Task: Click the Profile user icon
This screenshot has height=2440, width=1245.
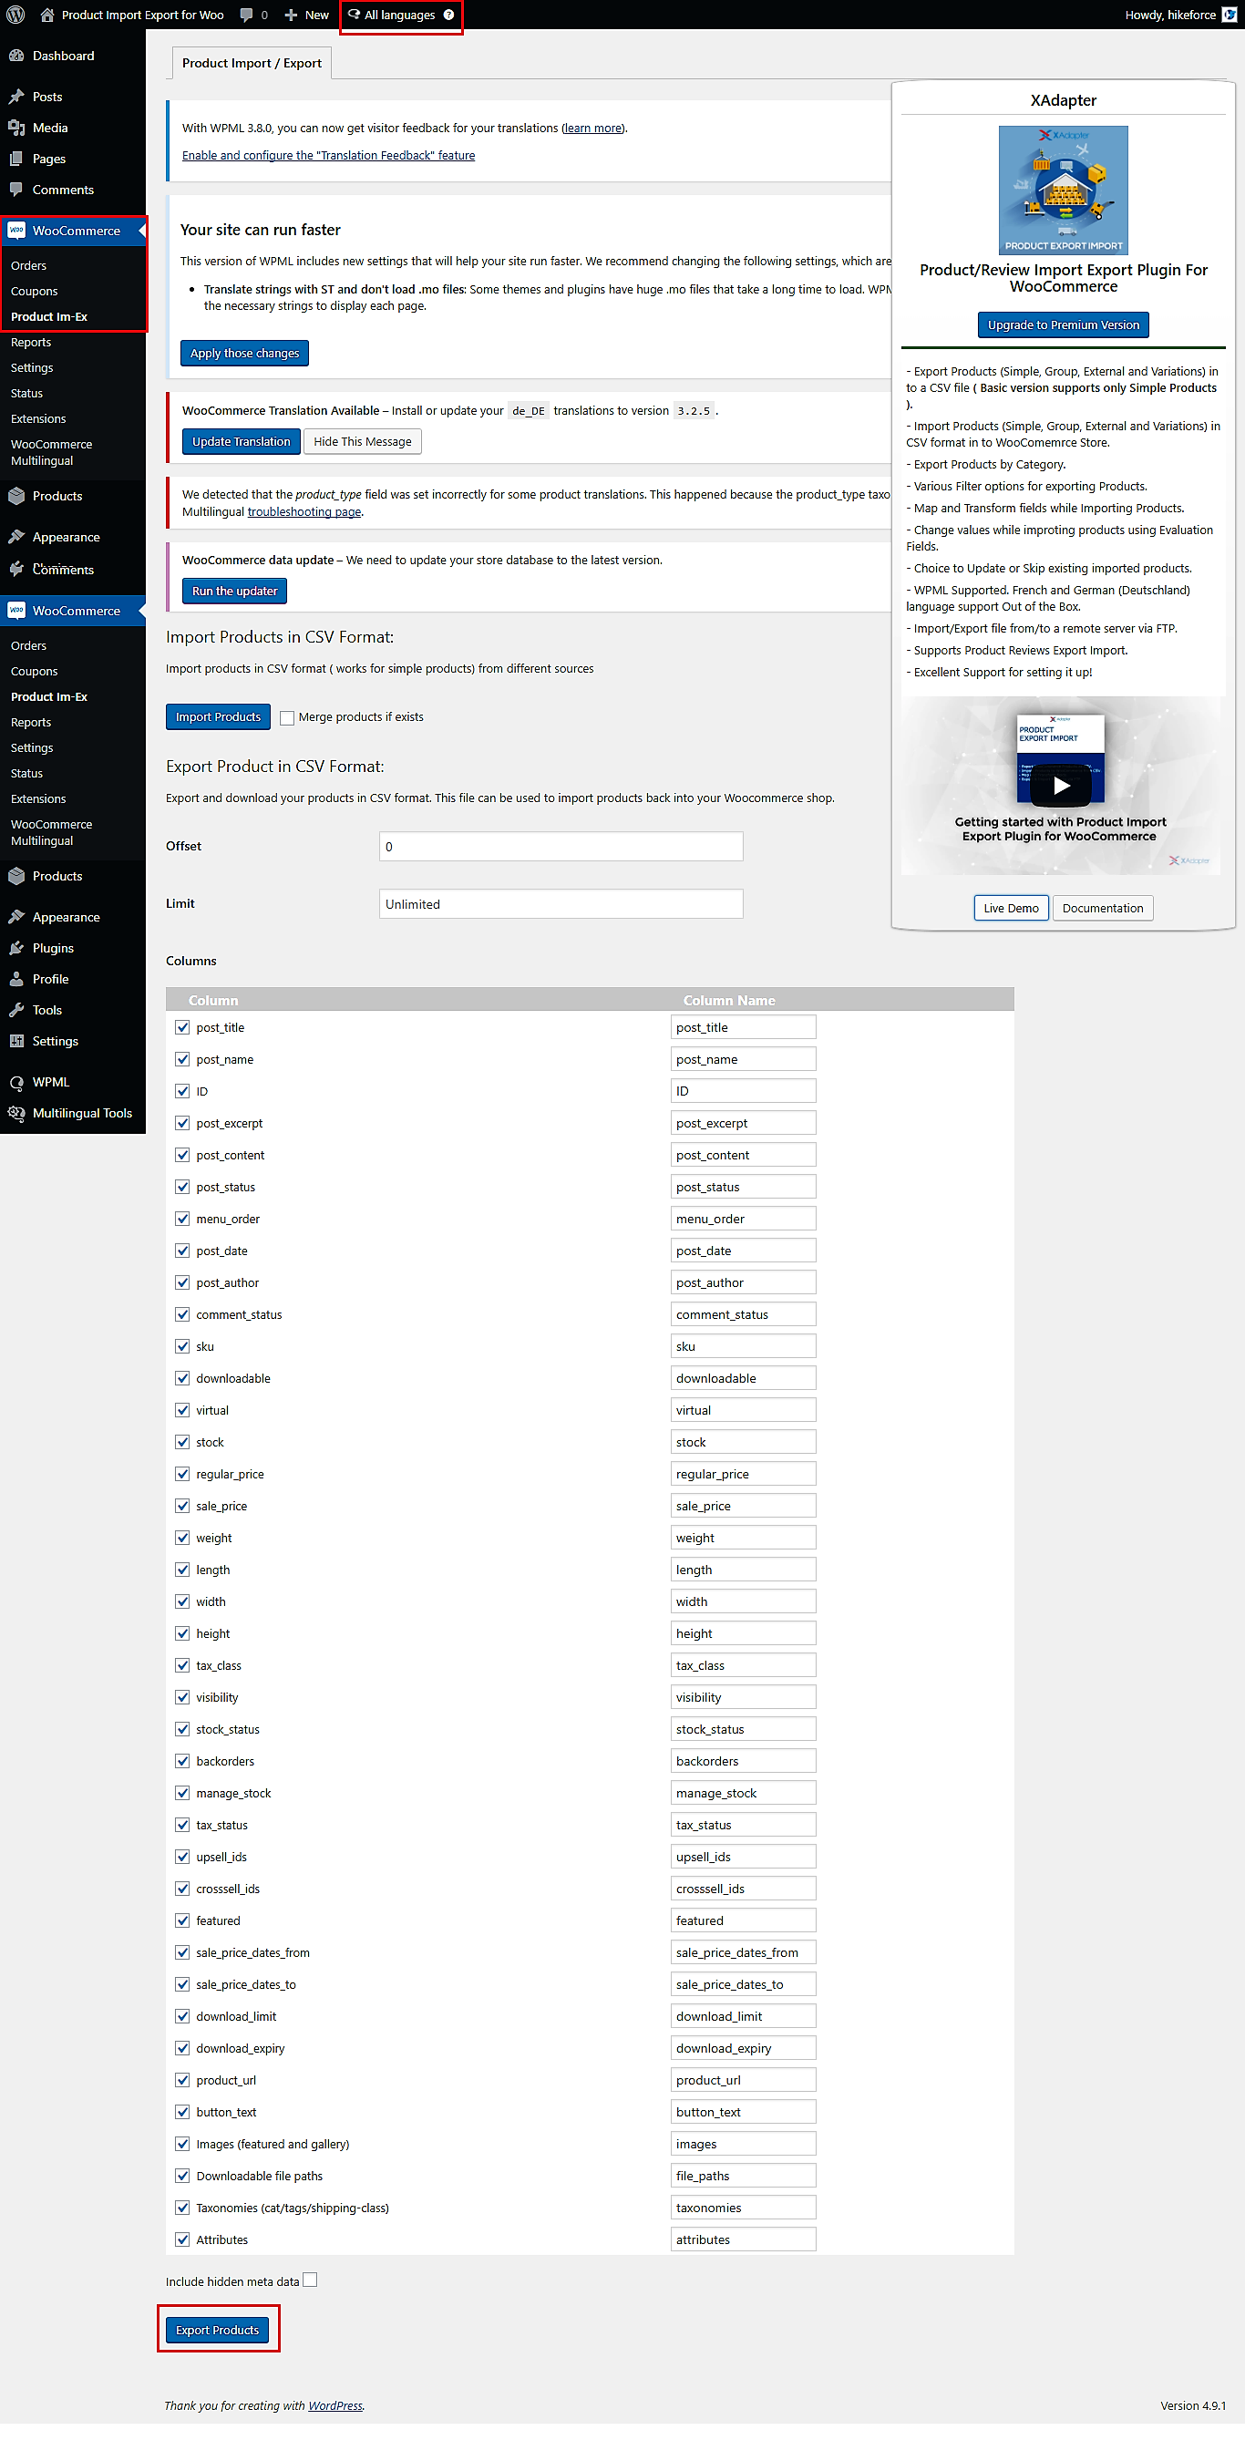Action: click(x=16, y=979)
